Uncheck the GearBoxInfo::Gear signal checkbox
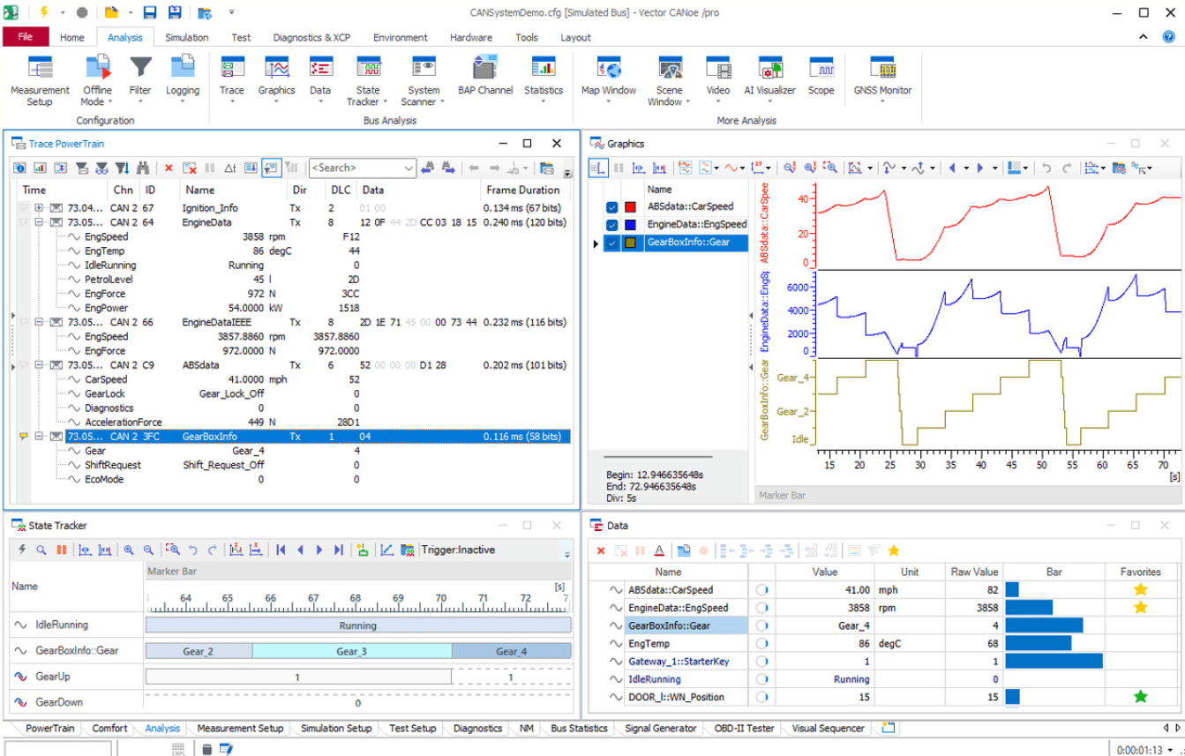This screenshot has height=756, width=1185. (612, 243)
